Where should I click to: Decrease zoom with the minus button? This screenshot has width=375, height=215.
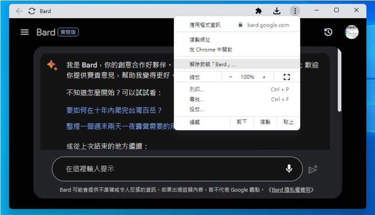point(230,77)
